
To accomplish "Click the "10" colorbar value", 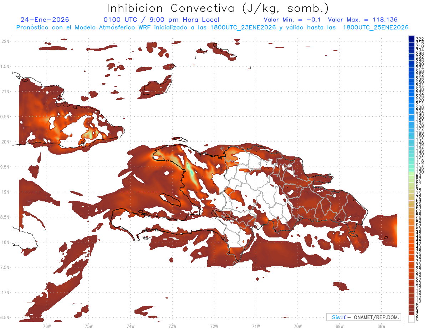I will tap(418, 301).
